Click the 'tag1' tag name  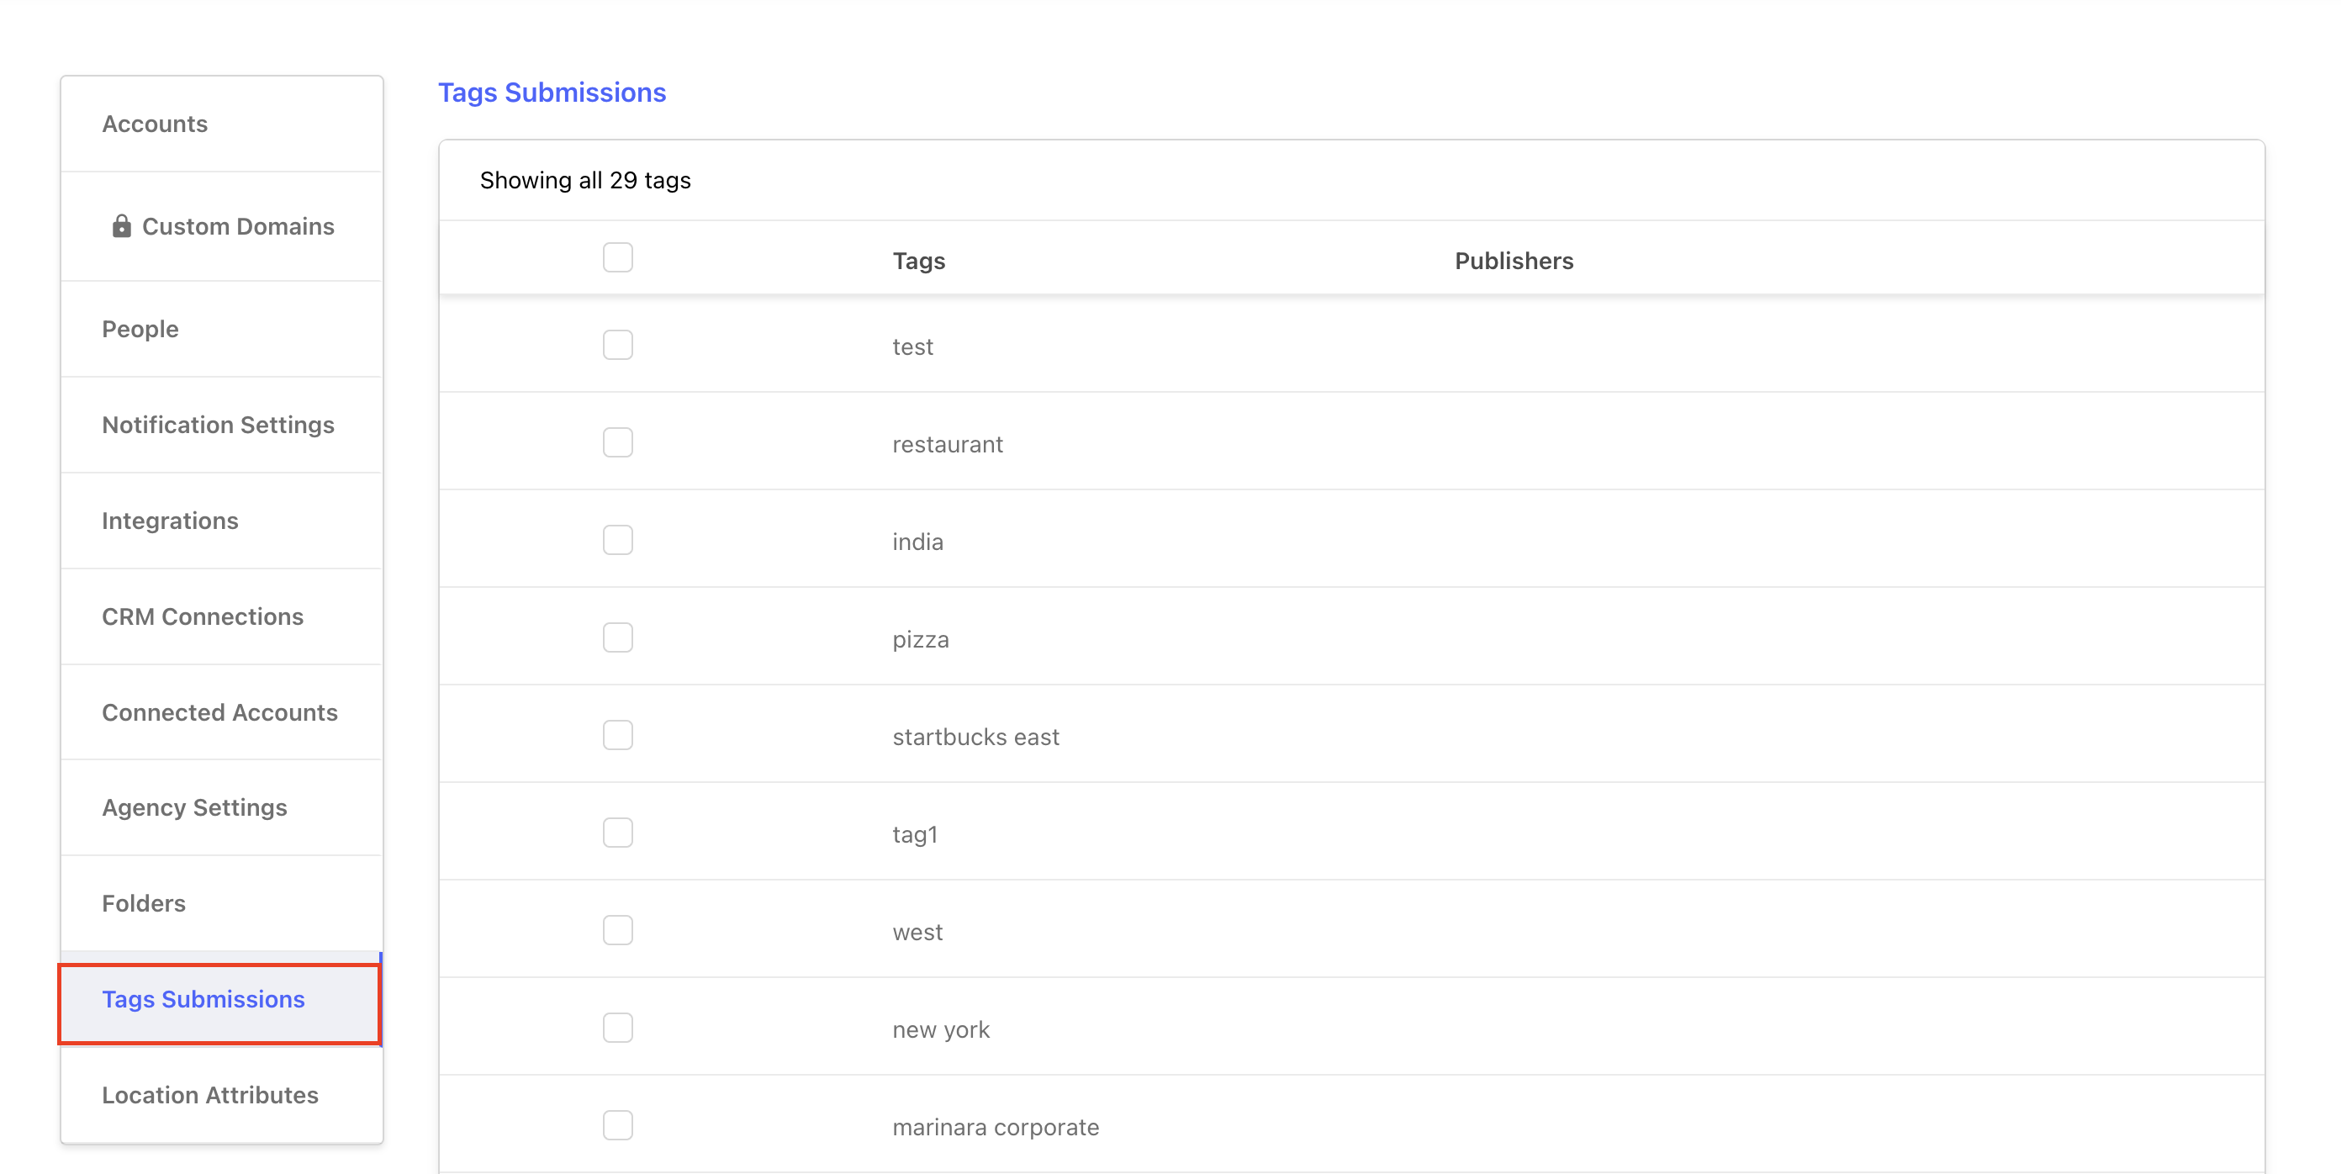point(915,835)
